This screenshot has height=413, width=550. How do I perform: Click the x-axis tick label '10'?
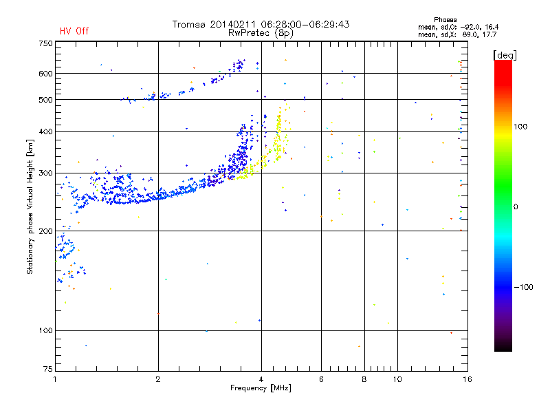[x=397, y=379]
